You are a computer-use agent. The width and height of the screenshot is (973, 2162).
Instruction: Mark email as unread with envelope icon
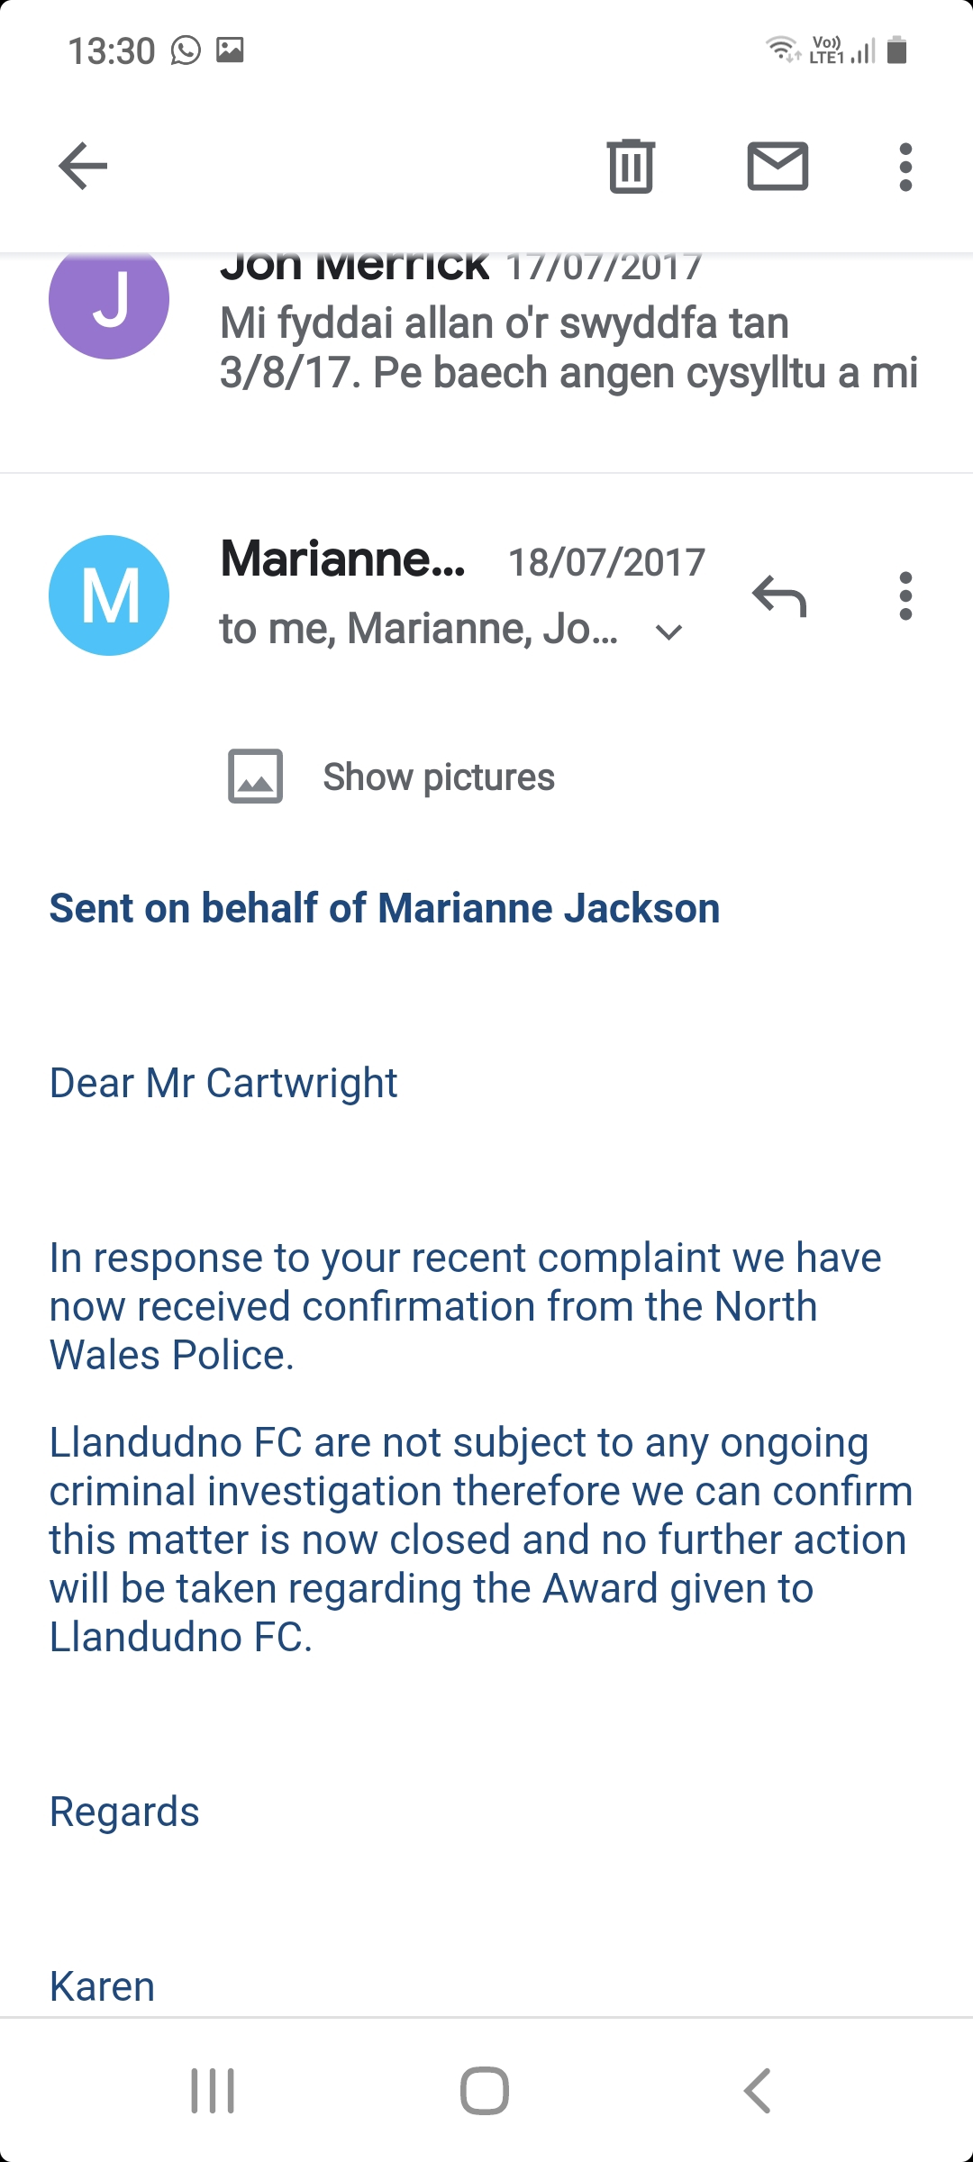point(777,166)
